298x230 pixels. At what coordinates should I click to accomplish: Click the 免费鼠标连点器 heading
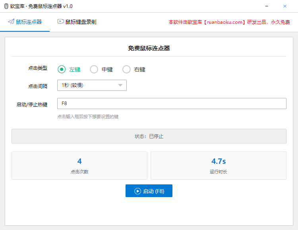[149, 48]
